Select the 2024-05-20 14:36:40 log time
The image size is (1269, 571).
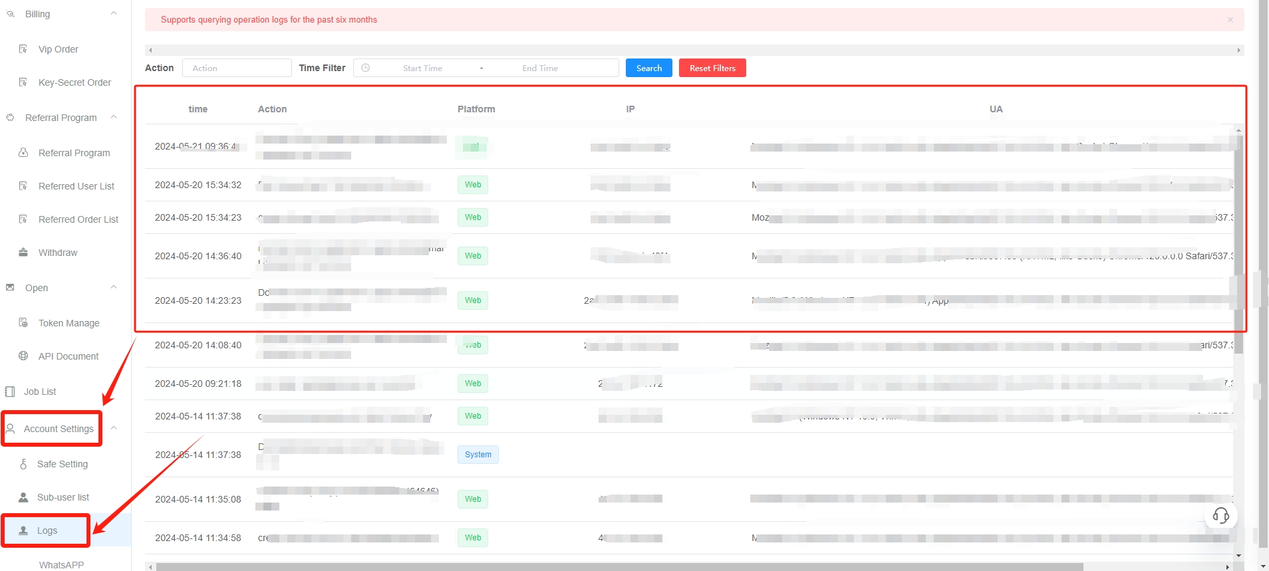(198, 256)
